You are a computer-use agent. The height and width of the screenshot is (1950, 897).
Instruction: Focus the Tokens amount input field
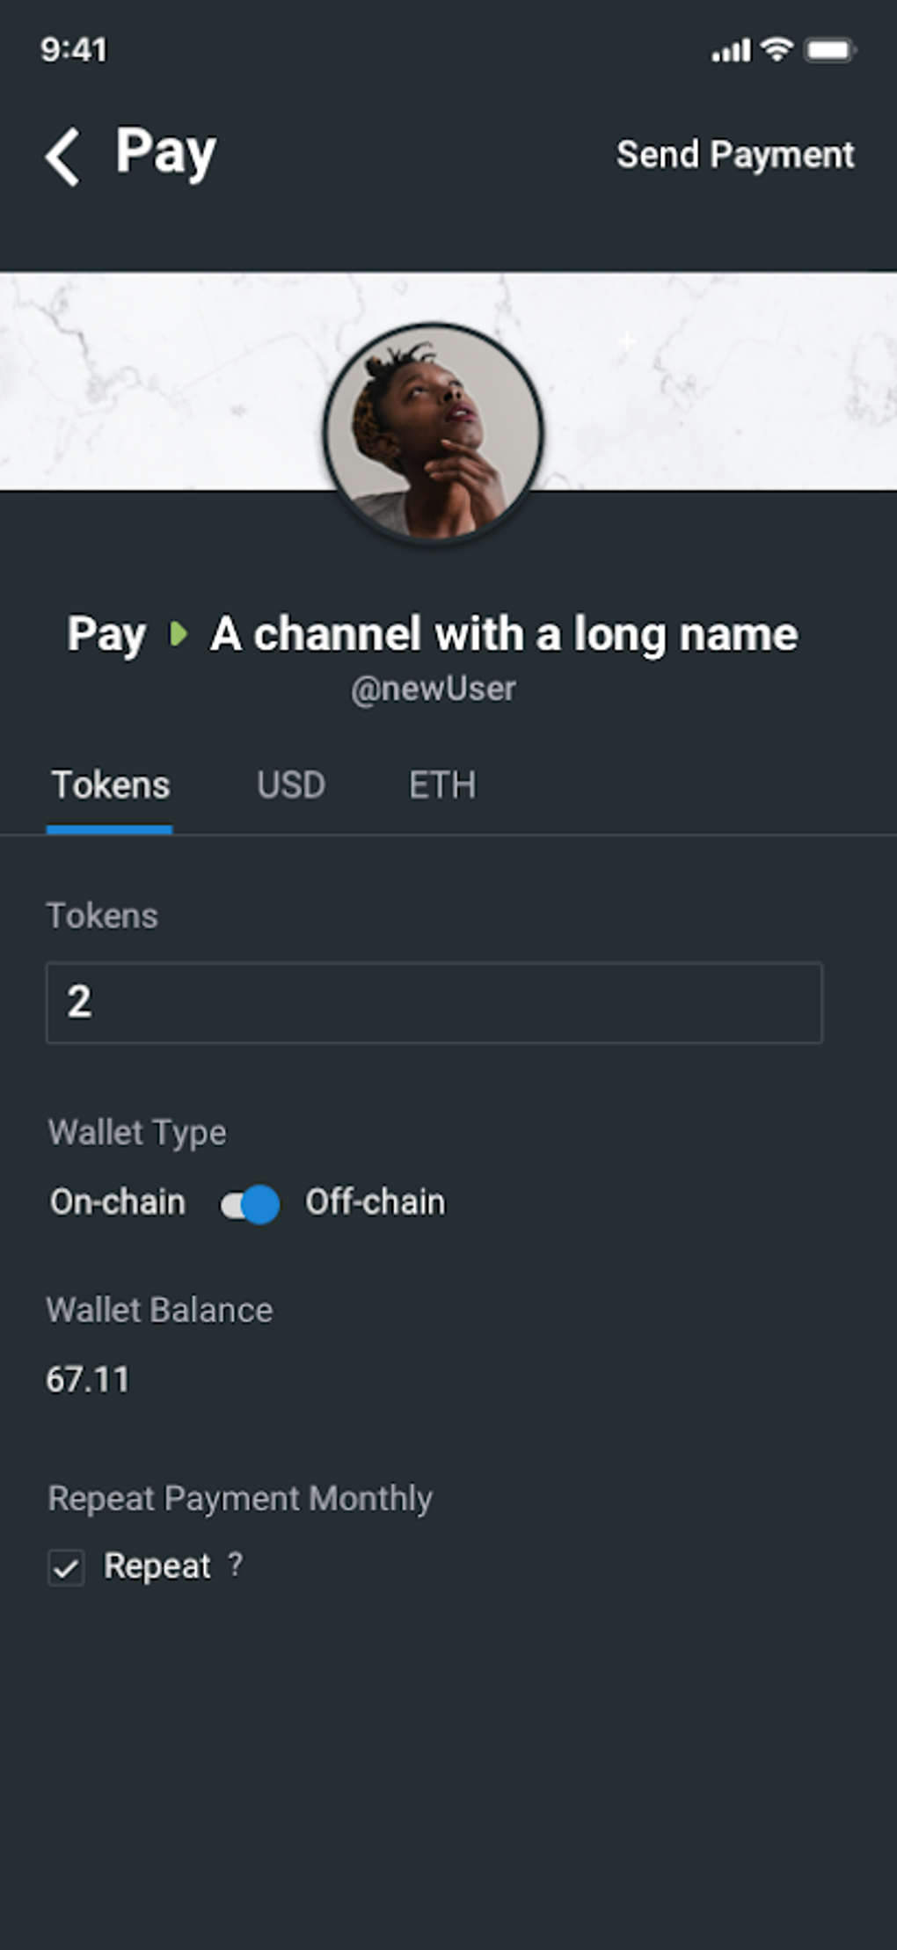click(x=434, y=1003)
